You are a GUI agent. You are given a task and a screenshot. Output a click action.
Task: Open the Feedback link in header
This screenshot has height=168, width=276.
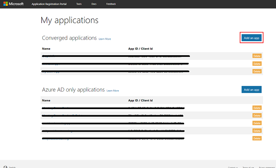tap(111, 4)
